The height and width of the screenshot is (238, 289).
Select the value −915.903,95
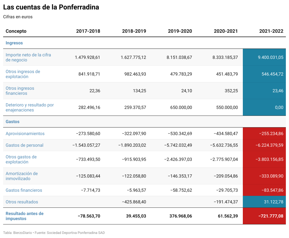pos(134,159)
